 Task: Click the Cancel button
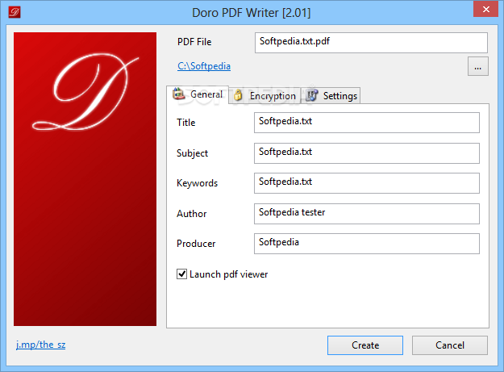pos(450,345)
